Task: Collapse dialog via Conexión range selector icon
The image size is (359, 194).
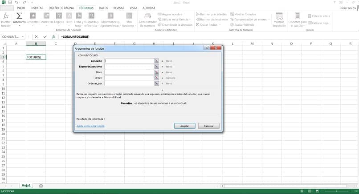Action: pos(156,61)
